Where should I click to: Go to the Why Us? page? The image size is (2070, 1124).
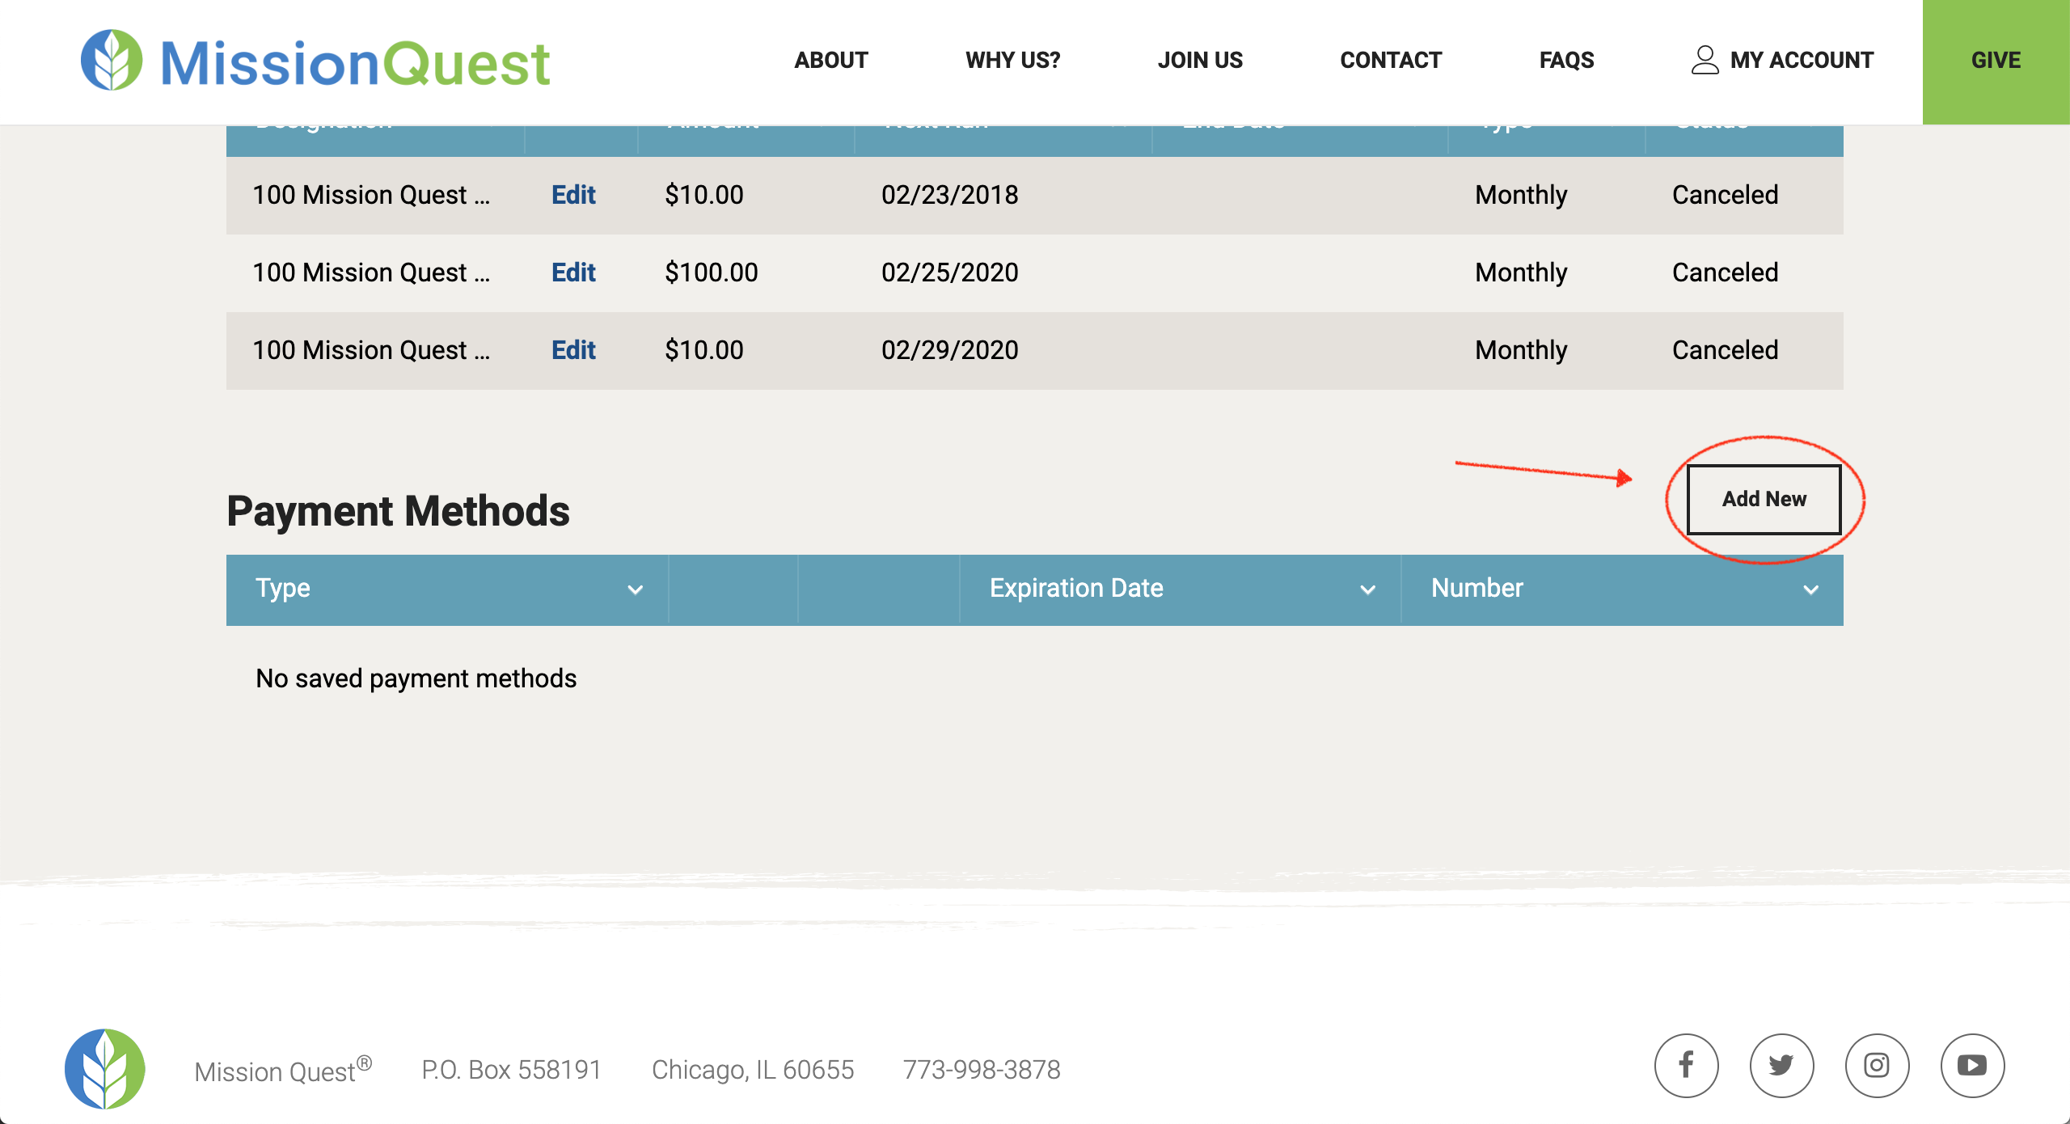[x=1012, y=60]
